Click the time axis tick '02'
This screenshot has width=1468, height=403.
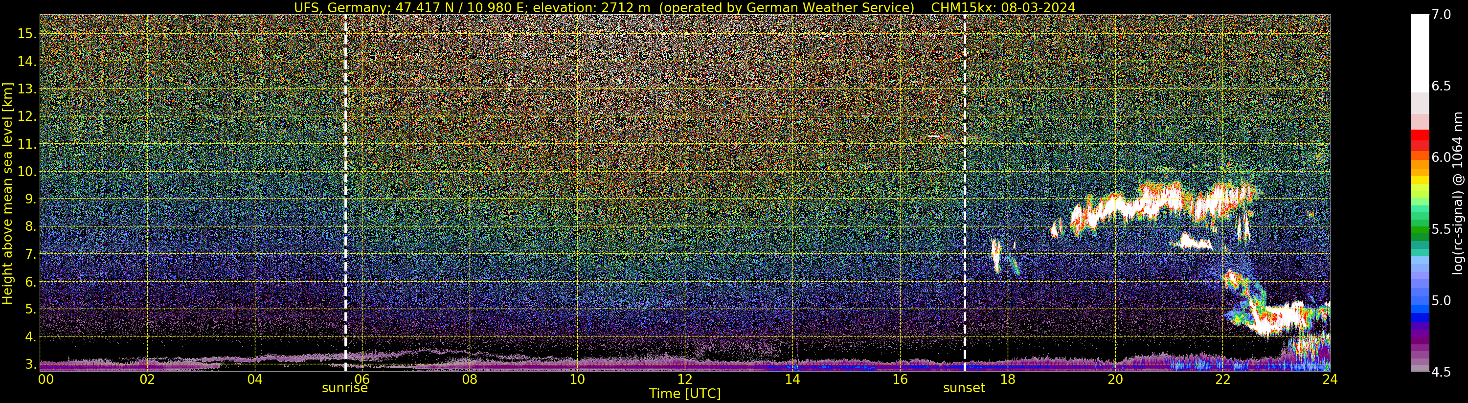tap(148, 379)
